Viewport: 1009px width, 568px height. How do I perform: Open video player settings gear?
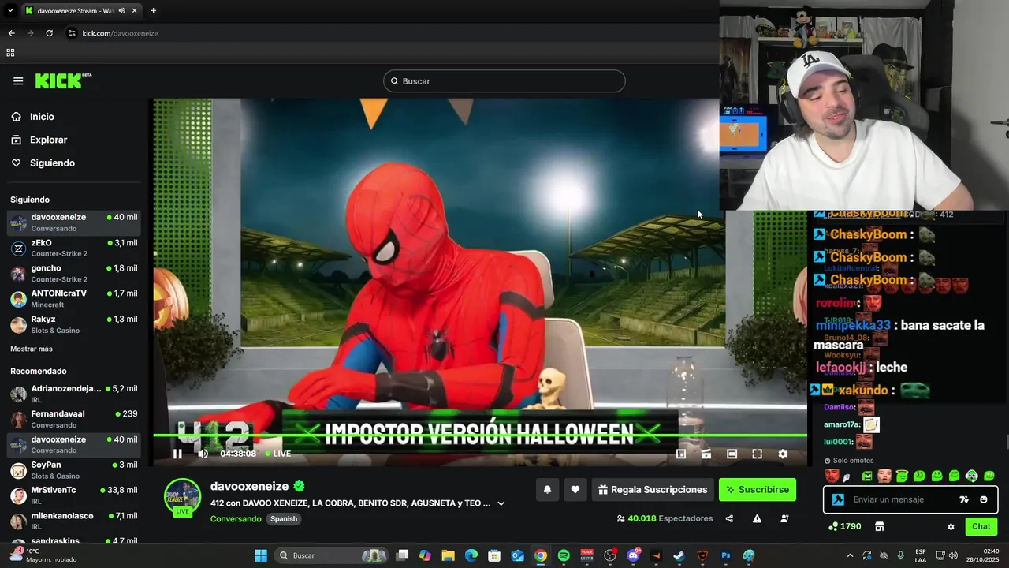[783, 454]
